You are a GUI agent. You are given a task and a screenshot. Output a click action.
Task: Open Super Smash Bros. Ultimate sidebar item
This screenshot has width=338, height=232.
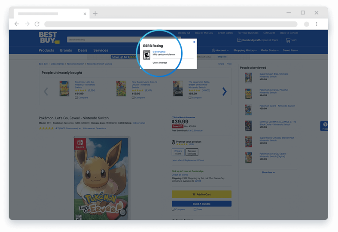(274, 75)
